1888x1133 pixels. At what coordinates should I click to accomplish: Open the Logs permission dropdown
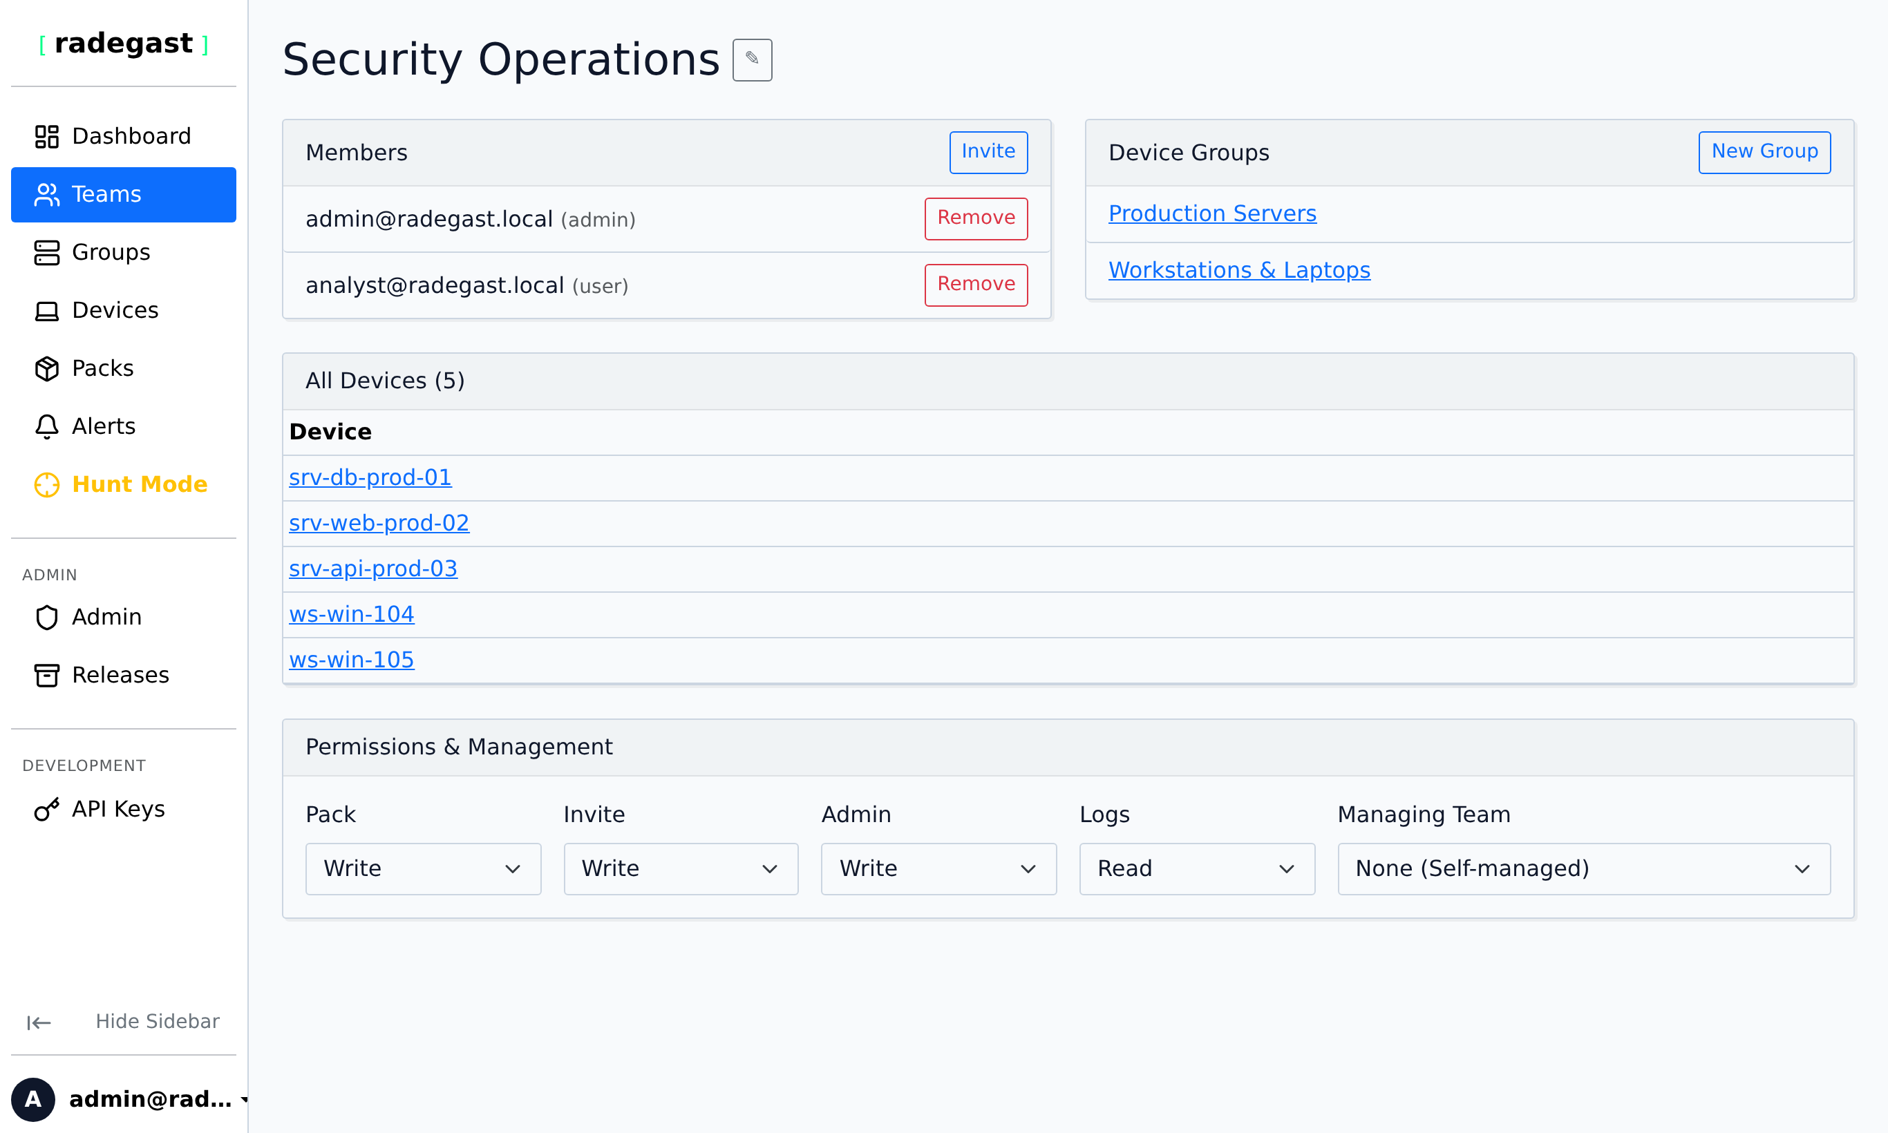1197,869
